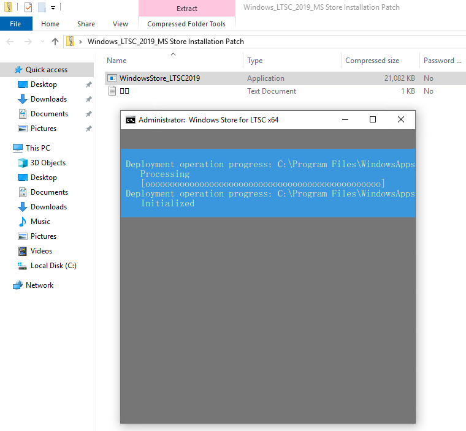Open Music folder under This PC
The height and width of the screenshot is (431, 466).
tap(40, 222)
